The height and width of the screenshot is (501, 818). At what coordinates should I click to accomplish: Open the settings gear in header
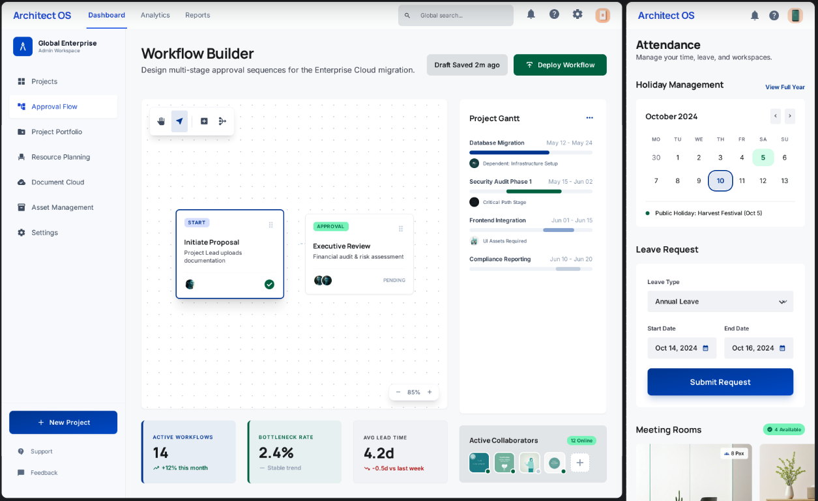[577, 14]
